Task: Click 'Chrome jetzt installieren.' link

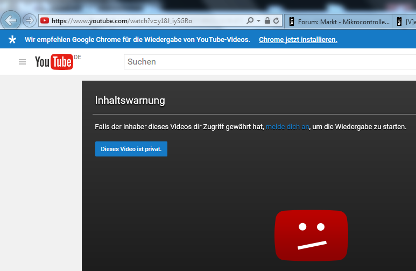Action: (x=298, y=39)
